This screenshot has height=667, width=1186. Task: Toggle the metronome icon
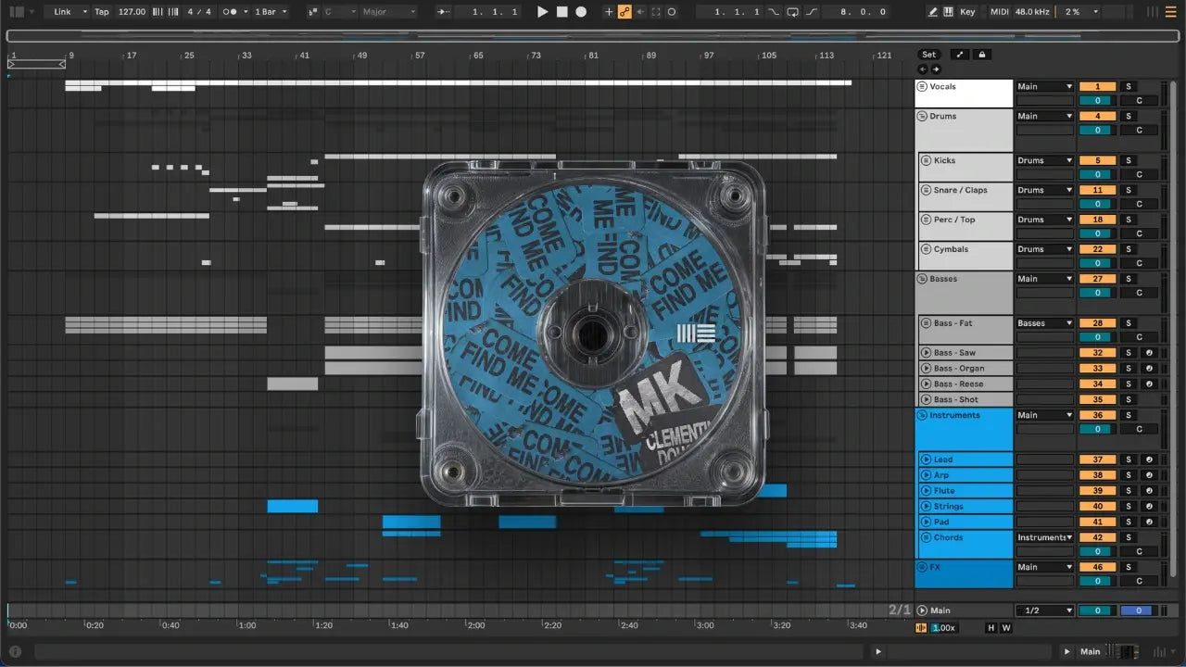pyautogui.click(x=231, y=12)
